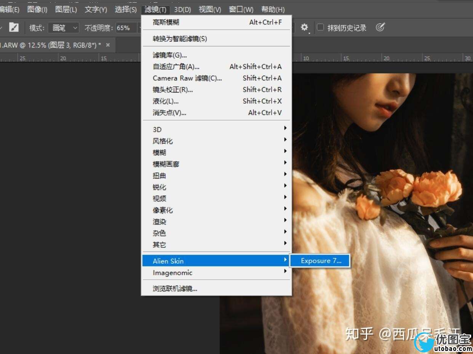The height and width of the screenshot is (354, 473).
Task: Open the 图层(L) menu
Action: point(66,10)
